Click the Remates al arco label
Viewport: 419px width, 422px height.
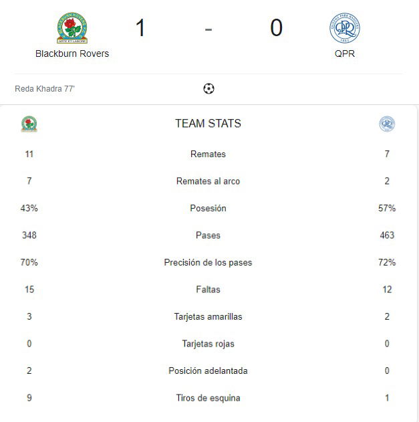208,181
